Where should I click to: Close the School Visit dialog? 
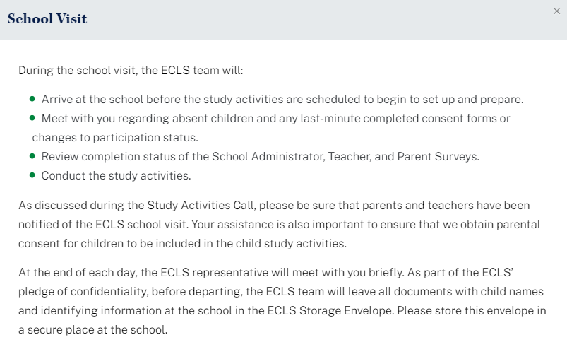click(x=557, y=11)
